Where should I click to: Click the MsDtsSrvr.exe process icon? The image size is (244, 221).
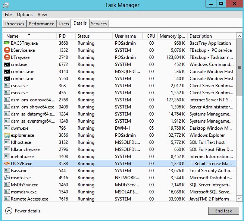point(7,184)
